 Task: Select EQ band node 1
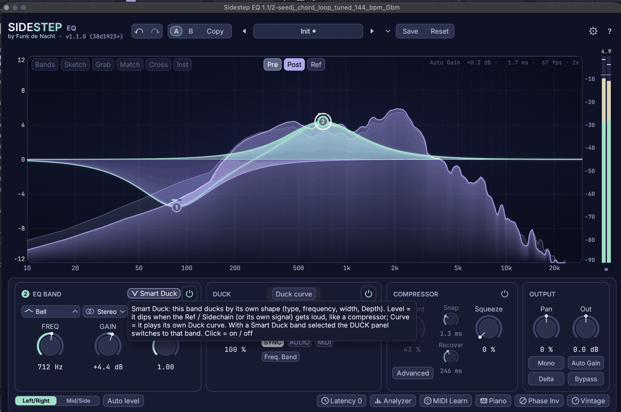(x=177, y=207)
